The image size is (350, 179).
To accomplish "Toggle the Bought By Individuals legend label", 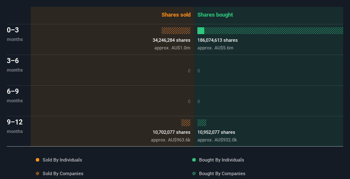I will [221, 160].
